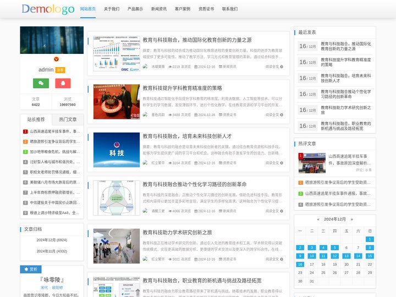Screen dimensions: 396x297
Task: Open the green WeChat icon button
Action: coord(41,83)
